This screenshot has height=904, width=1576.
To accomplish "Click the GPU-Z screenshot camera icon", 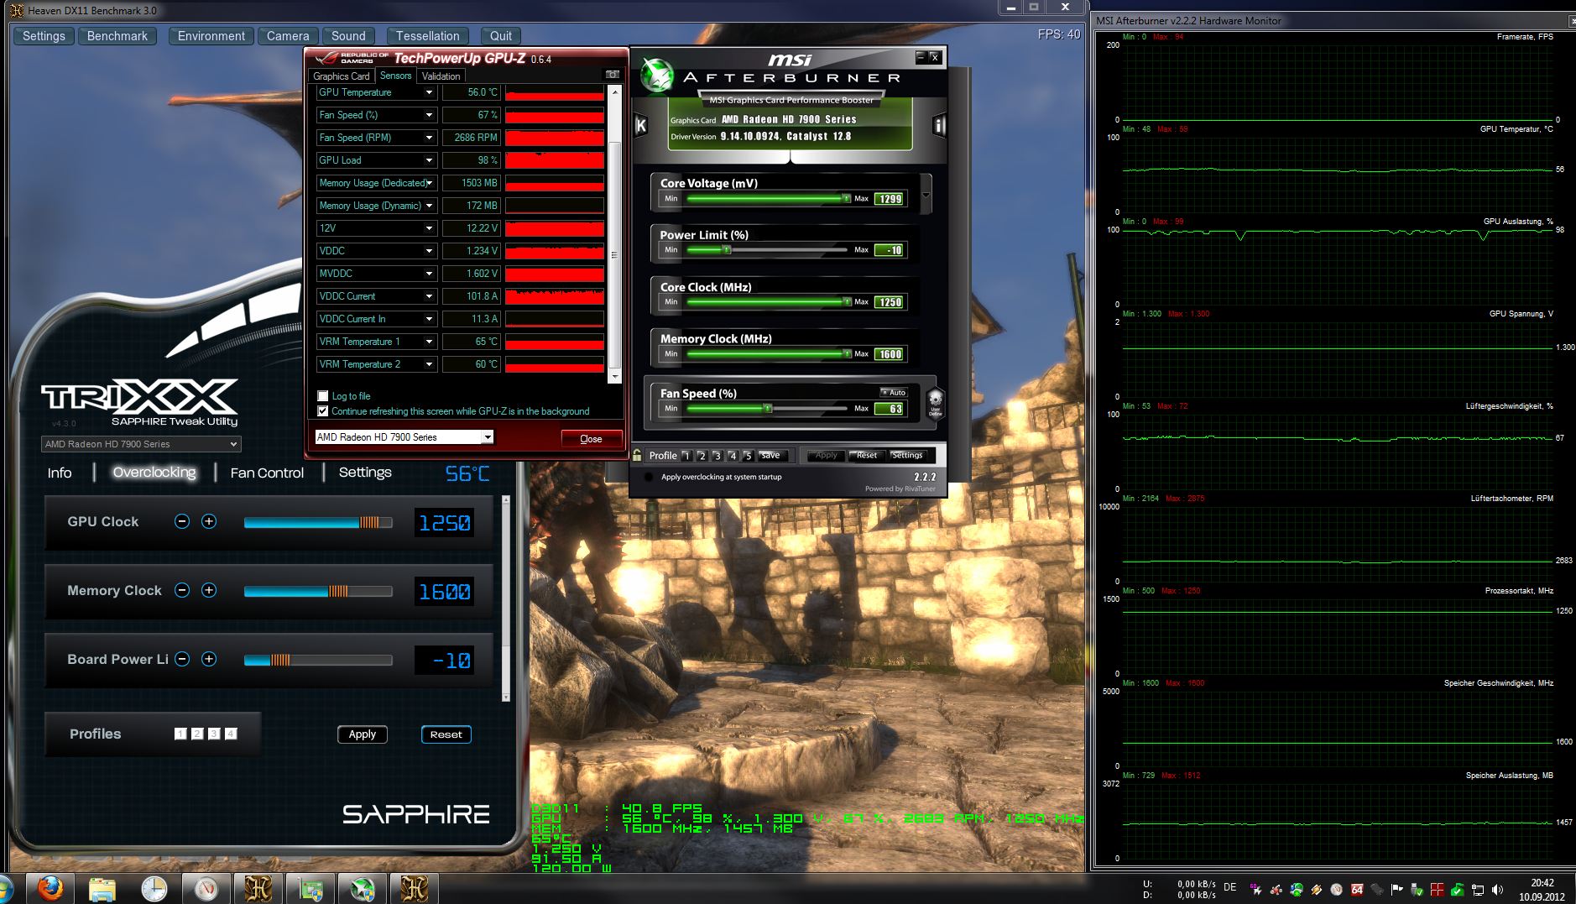I will click(x=613, y=75).
